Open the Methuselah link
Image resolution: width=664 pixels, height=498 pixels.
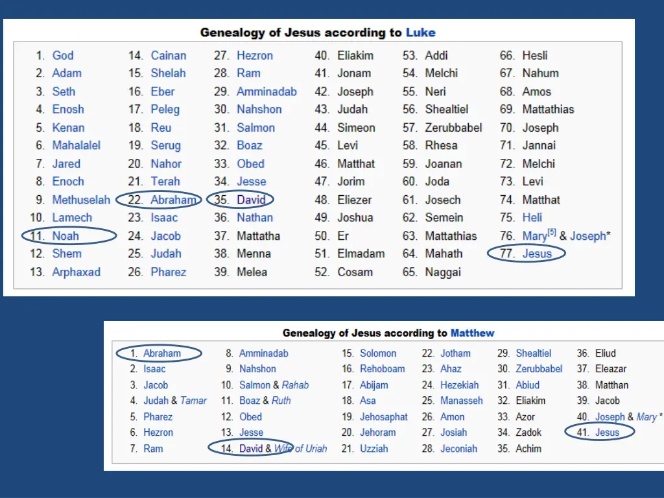81,200
